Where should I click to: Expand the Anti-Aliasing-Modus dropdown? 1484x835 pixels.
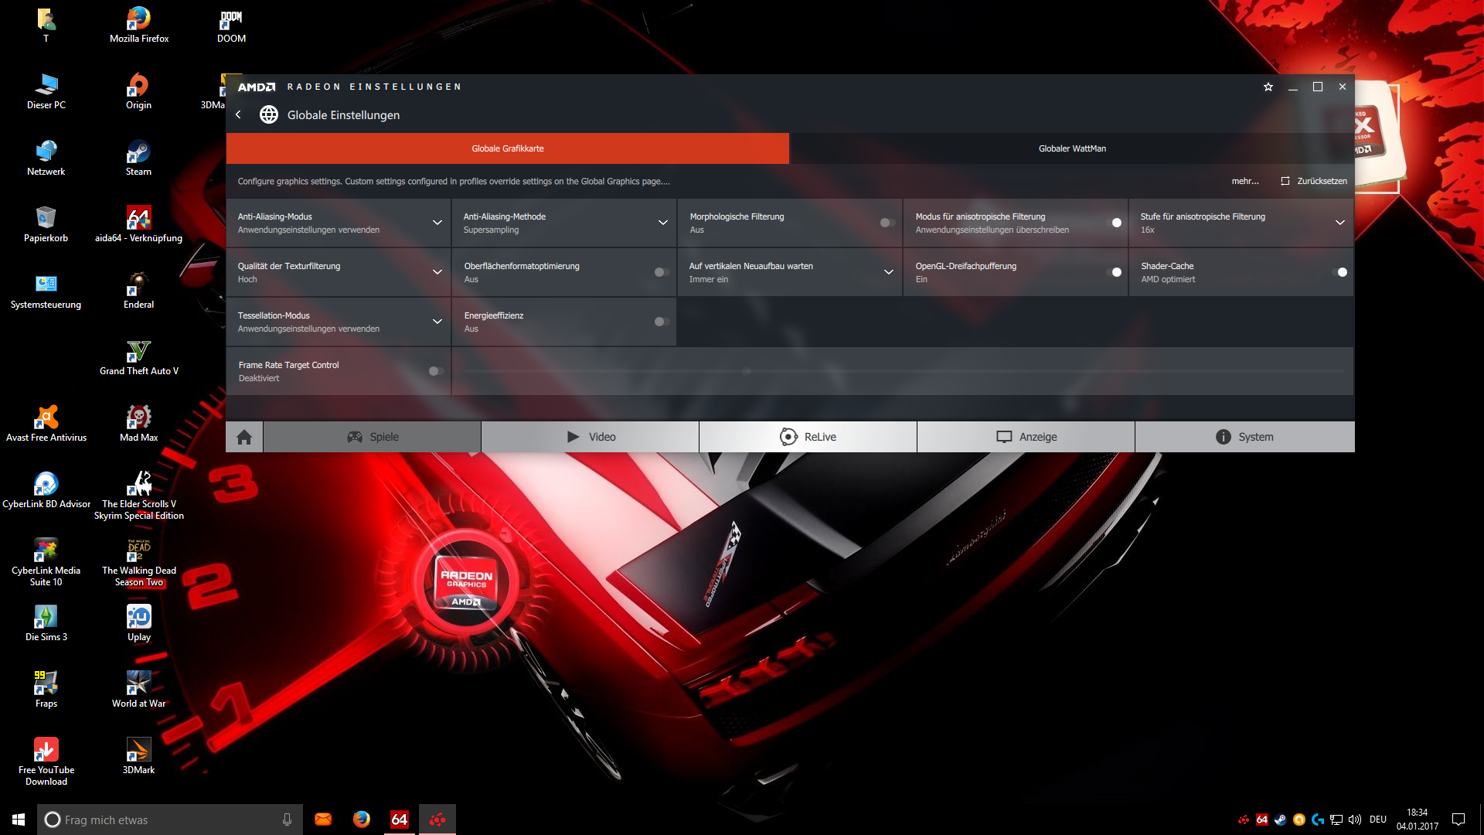pyautogui.click(x=437, y=223)
